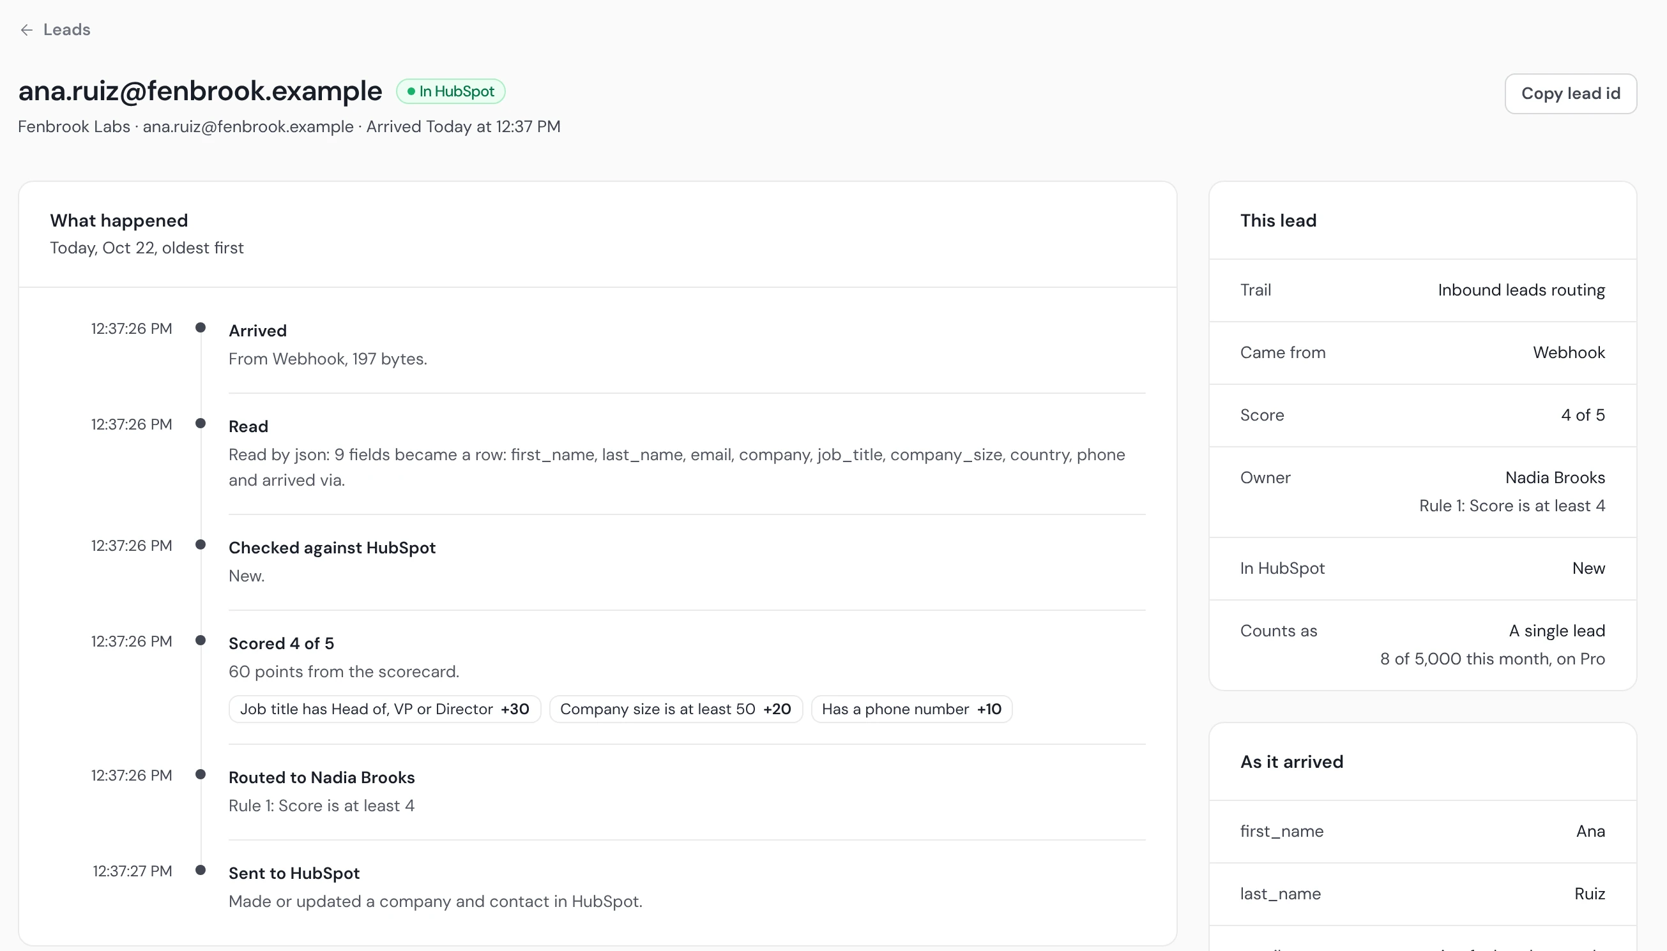Viewport: 1667px width, 951px height.
Task: Select the text 'From Webhook, 197 bytes.'
Action: (x=328, y=359)
